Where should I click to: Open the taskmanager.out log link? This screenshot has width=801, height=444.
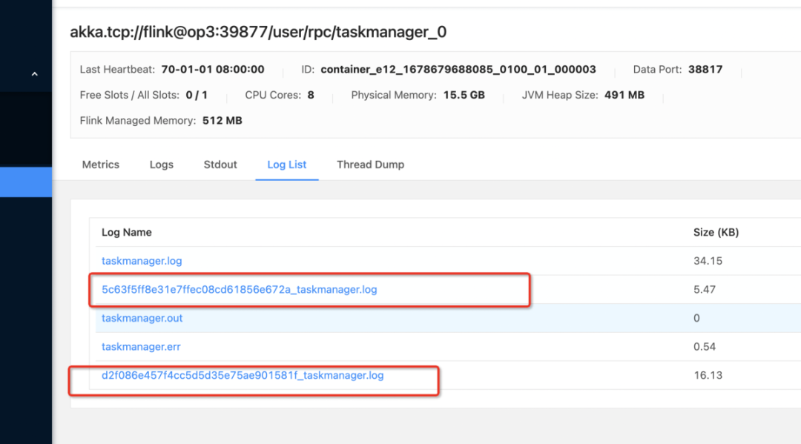[x=142, y=318]
